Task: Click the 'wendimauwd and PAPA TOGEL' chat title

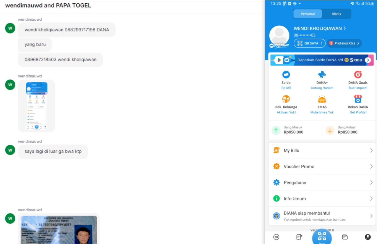Action: point(48,6)
